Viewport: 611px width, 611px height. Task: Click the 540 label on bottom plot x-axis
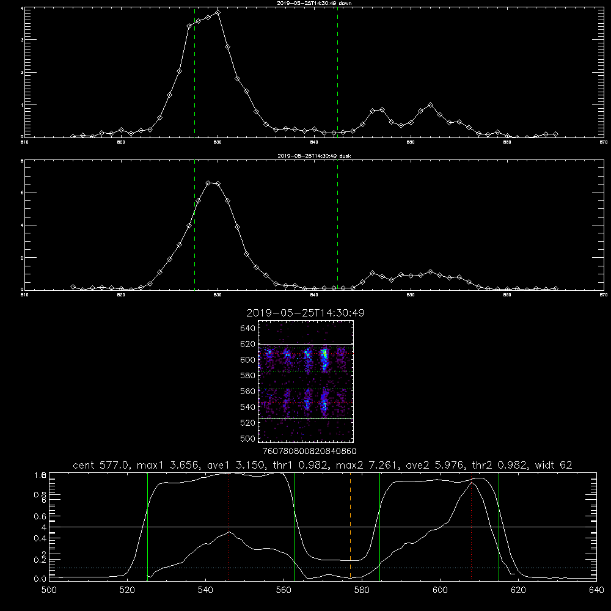[205, 590]
